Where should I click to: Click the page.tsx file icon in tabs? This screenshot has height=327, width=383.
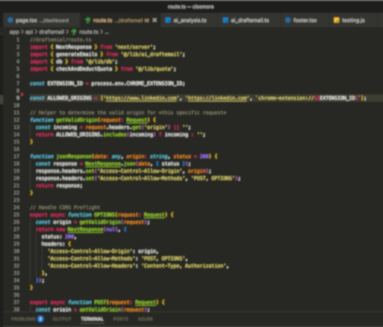10,20
